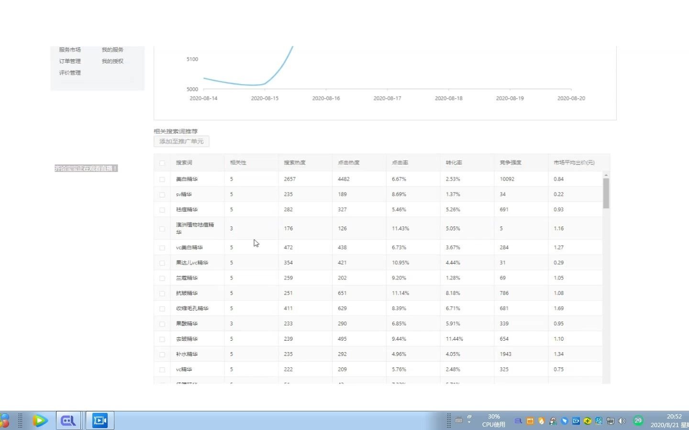Click competition value 1943

pos(506,355)
